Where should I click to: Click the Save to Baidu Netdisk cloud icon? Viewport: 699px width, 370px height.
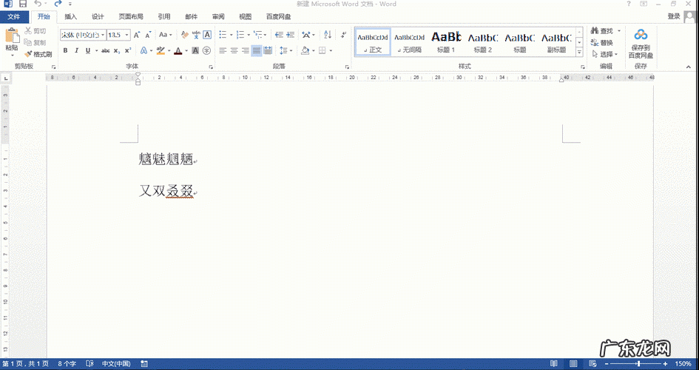point(641,36)
